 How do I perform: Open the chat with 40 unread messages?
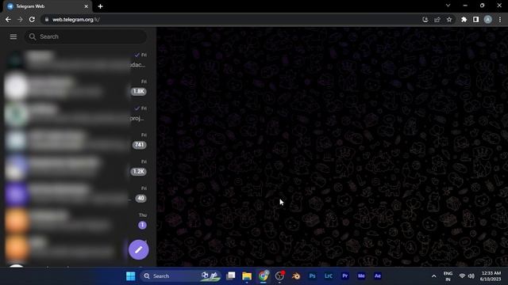78,194
